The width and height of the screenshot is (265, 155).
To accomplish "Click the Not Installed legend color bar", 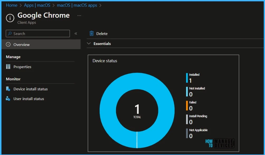I will tap(187, 92).
